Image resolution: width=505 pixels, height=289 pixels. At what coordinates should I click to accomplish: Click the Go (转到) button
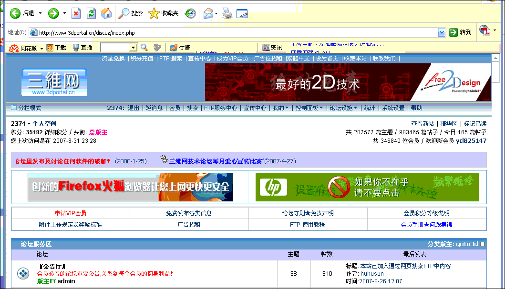(x=461, y=32)
